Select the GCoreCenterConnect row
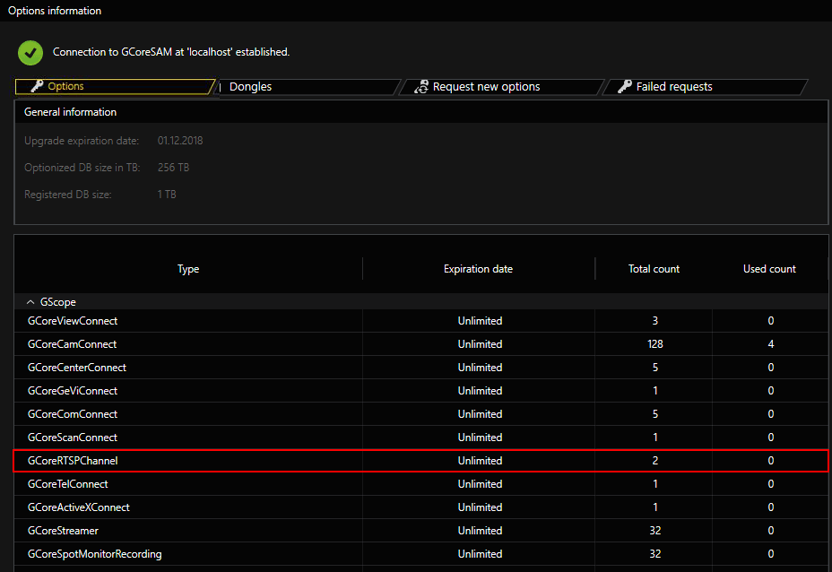The height and width of the screenshot is (572, 832). click(x=420, y=368)
